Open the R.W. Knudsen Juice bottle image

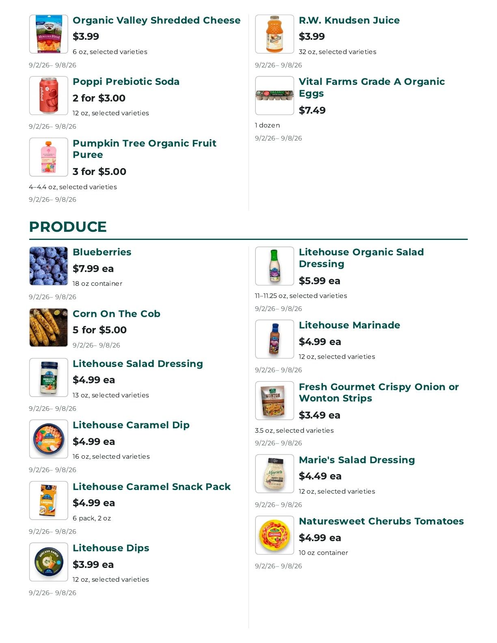(x=274, y=34)
